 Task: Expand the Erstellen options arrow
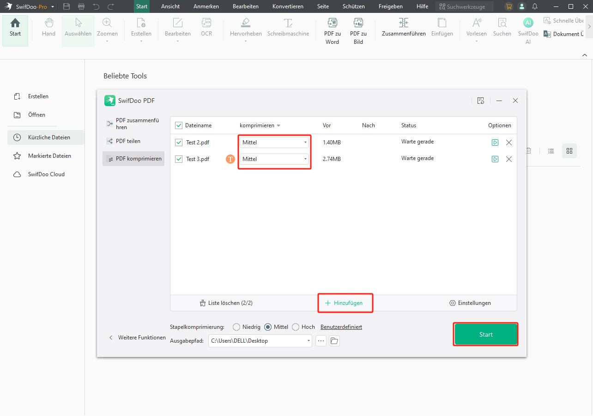tap(141, 42)
